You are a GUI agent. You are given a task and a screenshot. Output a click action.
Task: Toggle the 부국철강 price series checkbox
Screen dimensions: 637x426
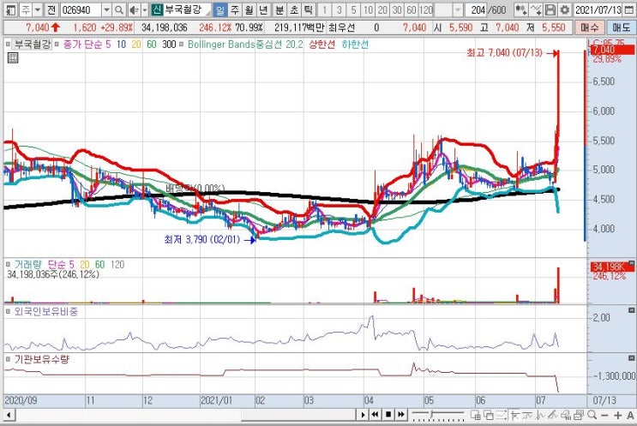click(8, 44)
